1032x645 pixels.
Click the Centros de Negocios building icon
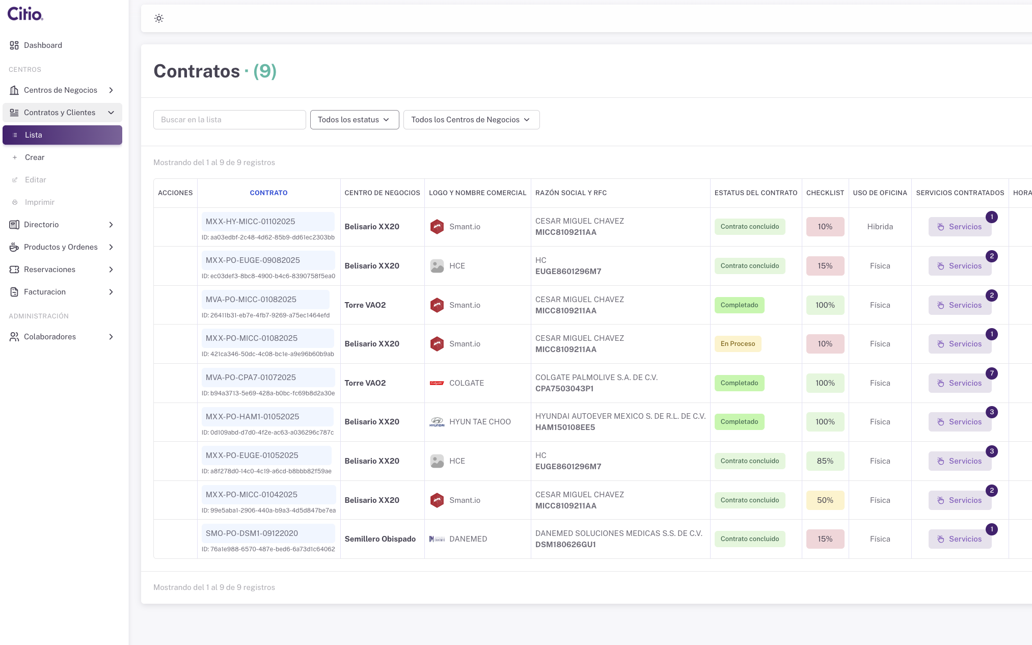pyautogui.click(x=14, y=90)
